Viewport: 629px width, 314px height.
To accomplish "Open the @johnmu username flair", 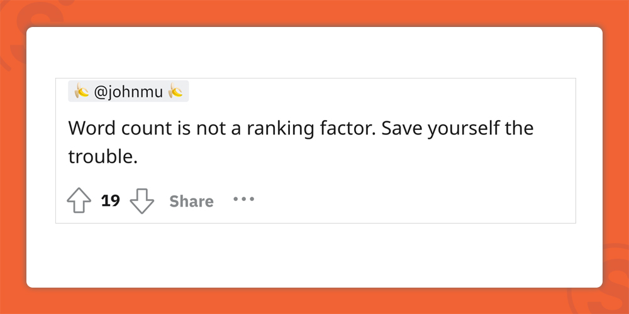I will pos(128,92).
